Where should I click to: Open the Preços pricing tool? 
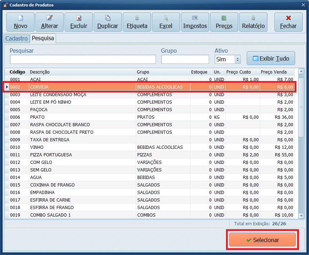(x=224, y=22)
